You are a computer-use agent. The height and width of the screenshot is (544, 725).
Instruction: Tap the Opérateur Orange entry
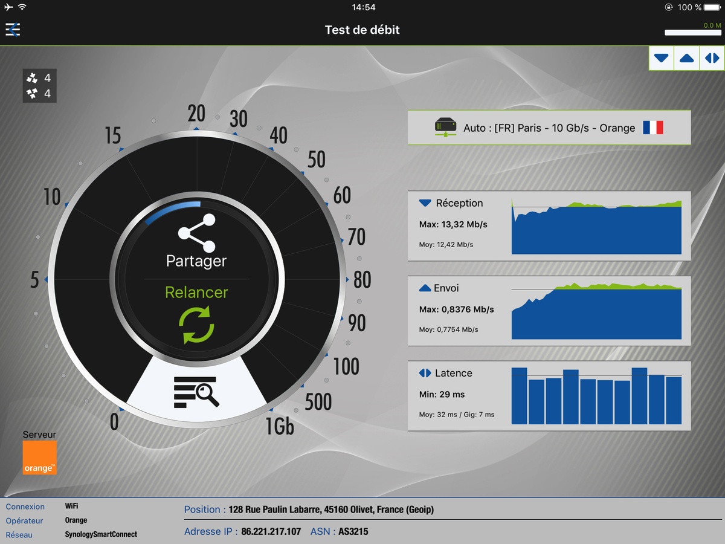point(47,520)
